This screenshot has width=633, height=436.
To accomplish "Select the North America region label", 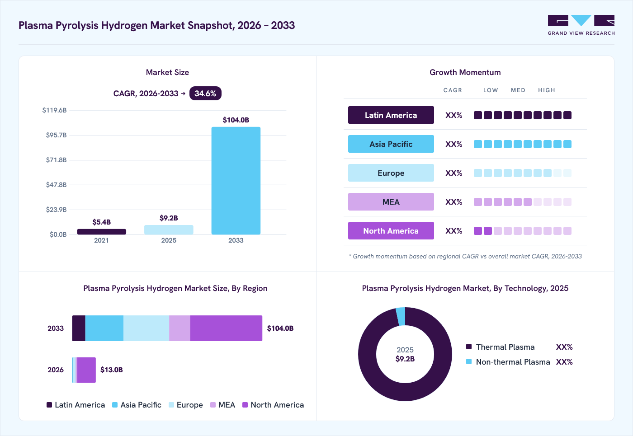I will tap(391, 231).
